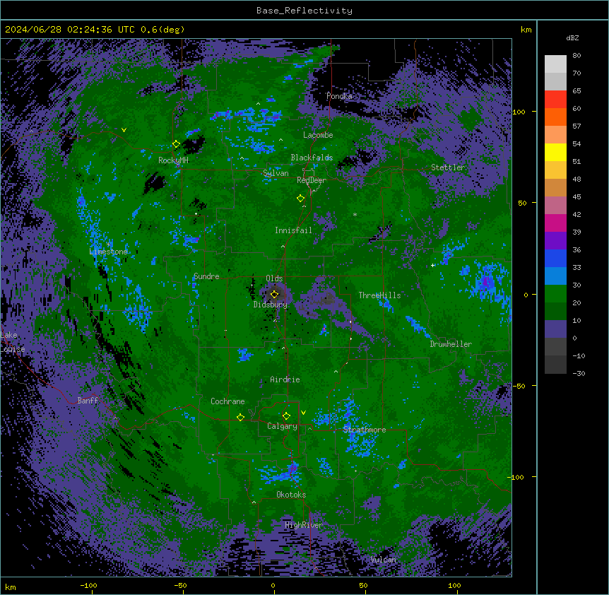Pick the light gray 70-80 dBZ legend swatch
Viewport: 609px width, 595px height.
[555, 64]
